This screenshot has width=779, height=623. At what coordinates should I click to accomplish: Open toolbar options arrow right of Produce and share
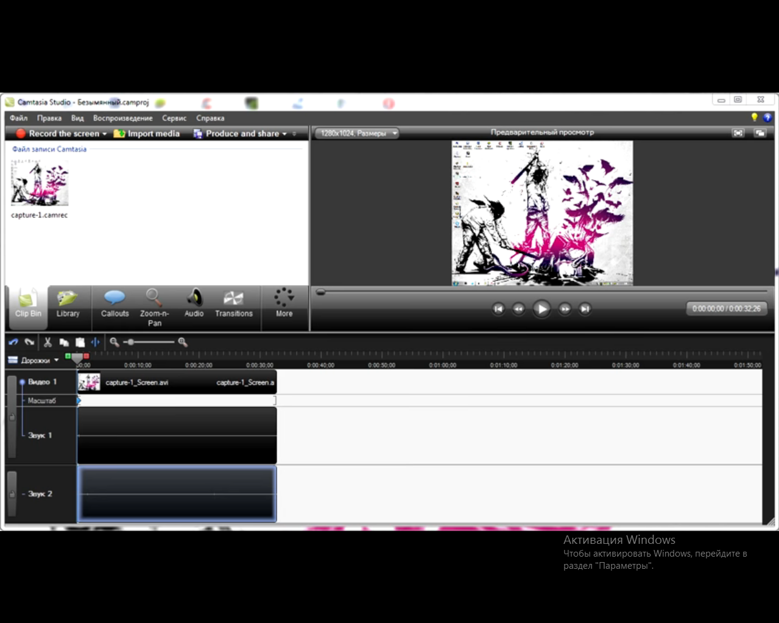click(x=295, y=134)
